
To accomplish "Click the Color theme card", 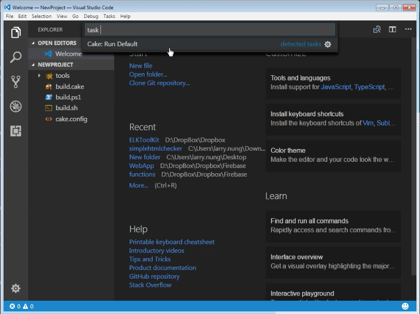I will pyautogui.click(x=333, y=156).
